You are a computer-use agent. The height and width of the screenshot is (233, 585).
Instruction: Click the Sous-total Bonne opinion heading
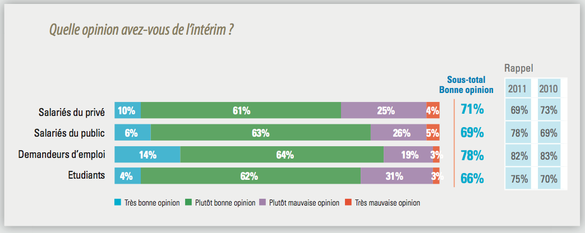pos(466,85)
